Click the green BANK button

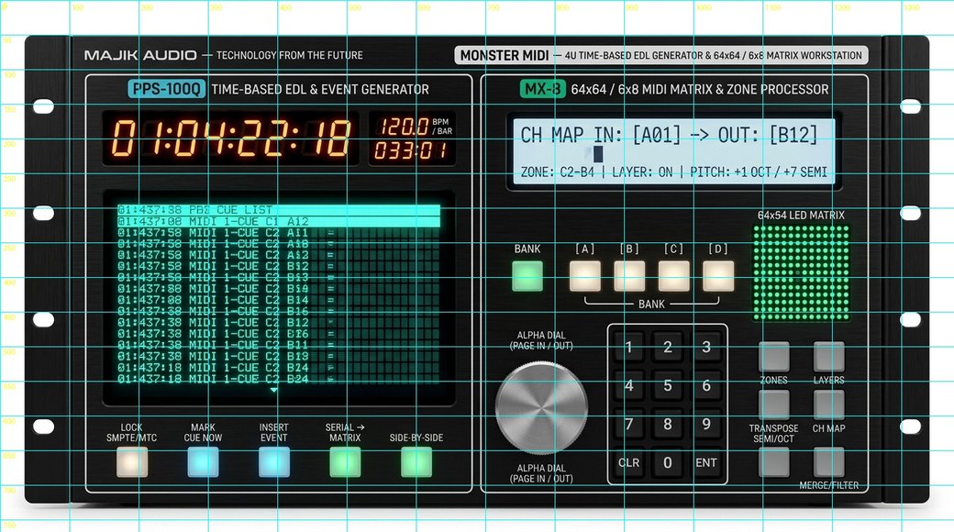click(527, 276)
